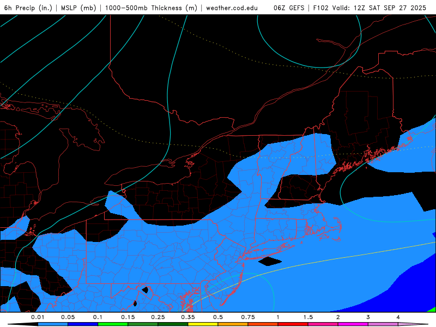
Task: Click the '2' legend value
Action: point(338,317)
